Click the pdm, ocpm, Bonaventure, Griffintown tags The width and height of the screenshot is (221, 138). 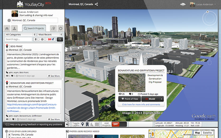pos(25,116)
